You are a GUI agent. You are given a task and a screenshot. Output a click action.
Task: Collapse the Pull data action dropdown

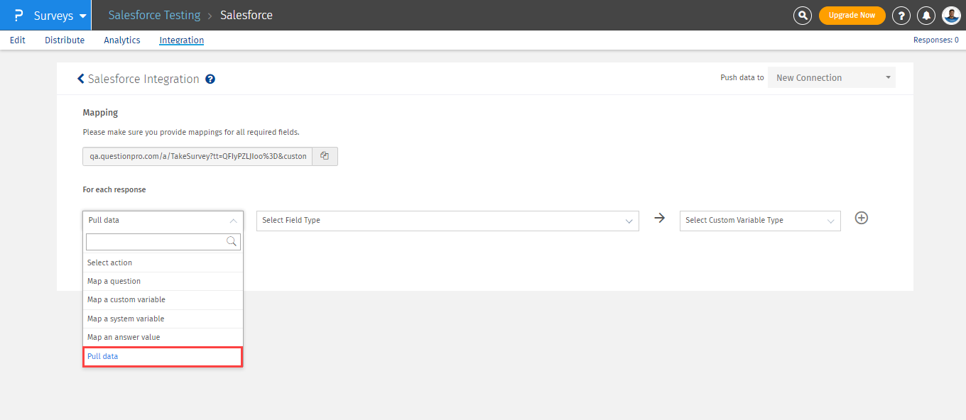[x=163, y=221]
